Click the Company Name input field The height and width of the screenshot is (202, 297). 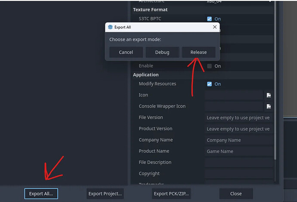pyautogui.click(x=239, y=140)
